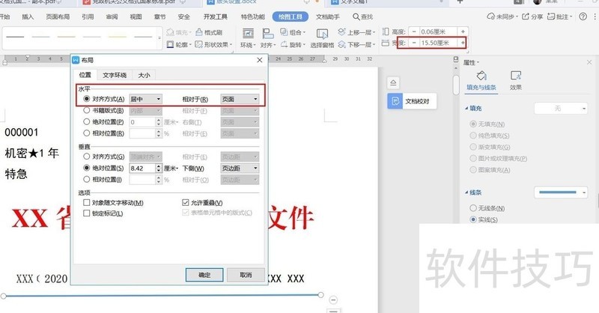Click the 查找 search icon in ribbon
Viewport: 599px width, 313px height.
[x=360, y=16]
